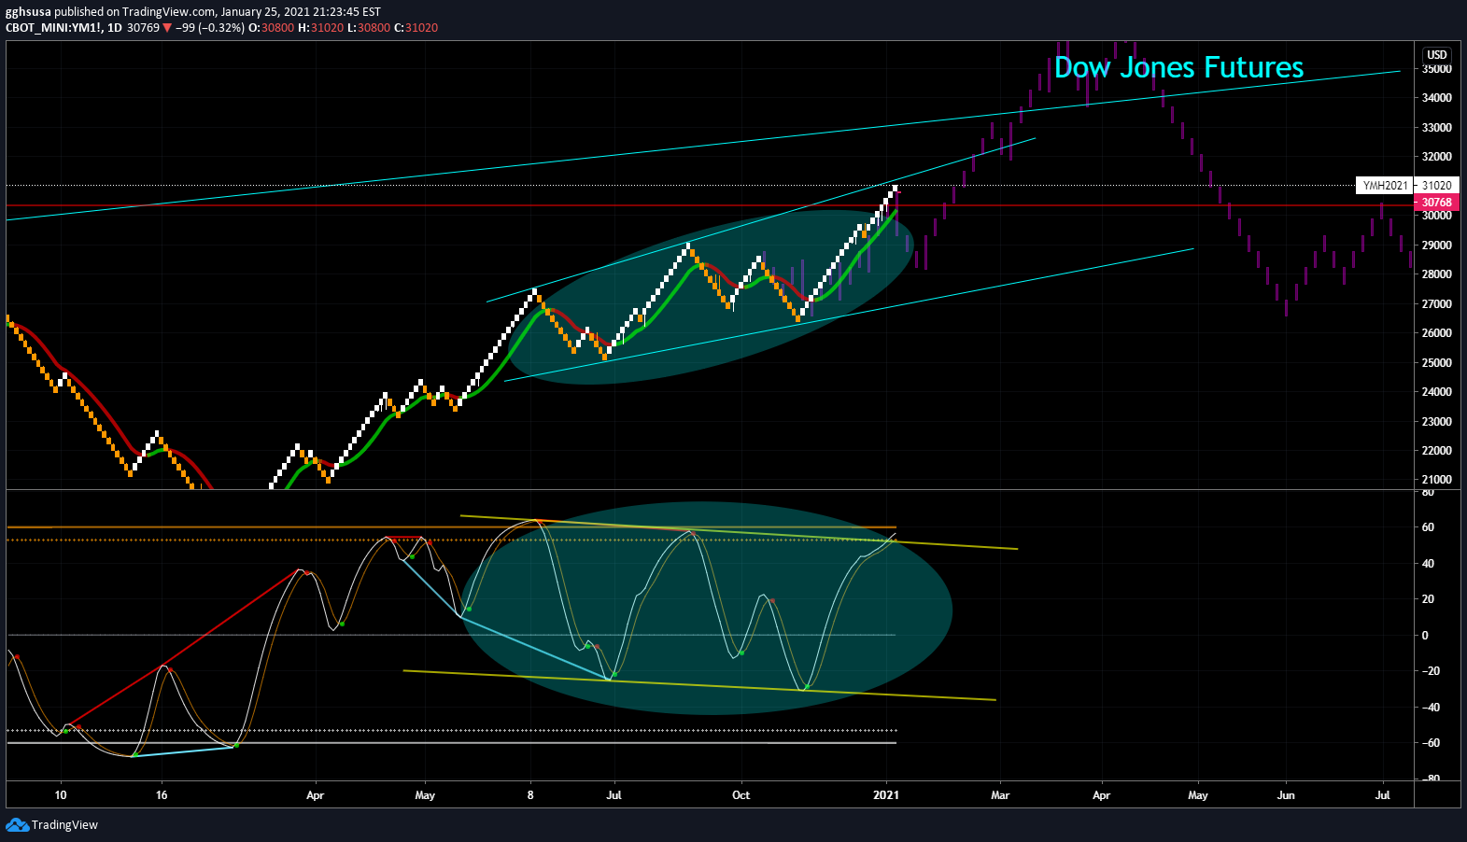Click the Jun label on time axis
The image size is (1467, 842).
(x=1286, y=795)
